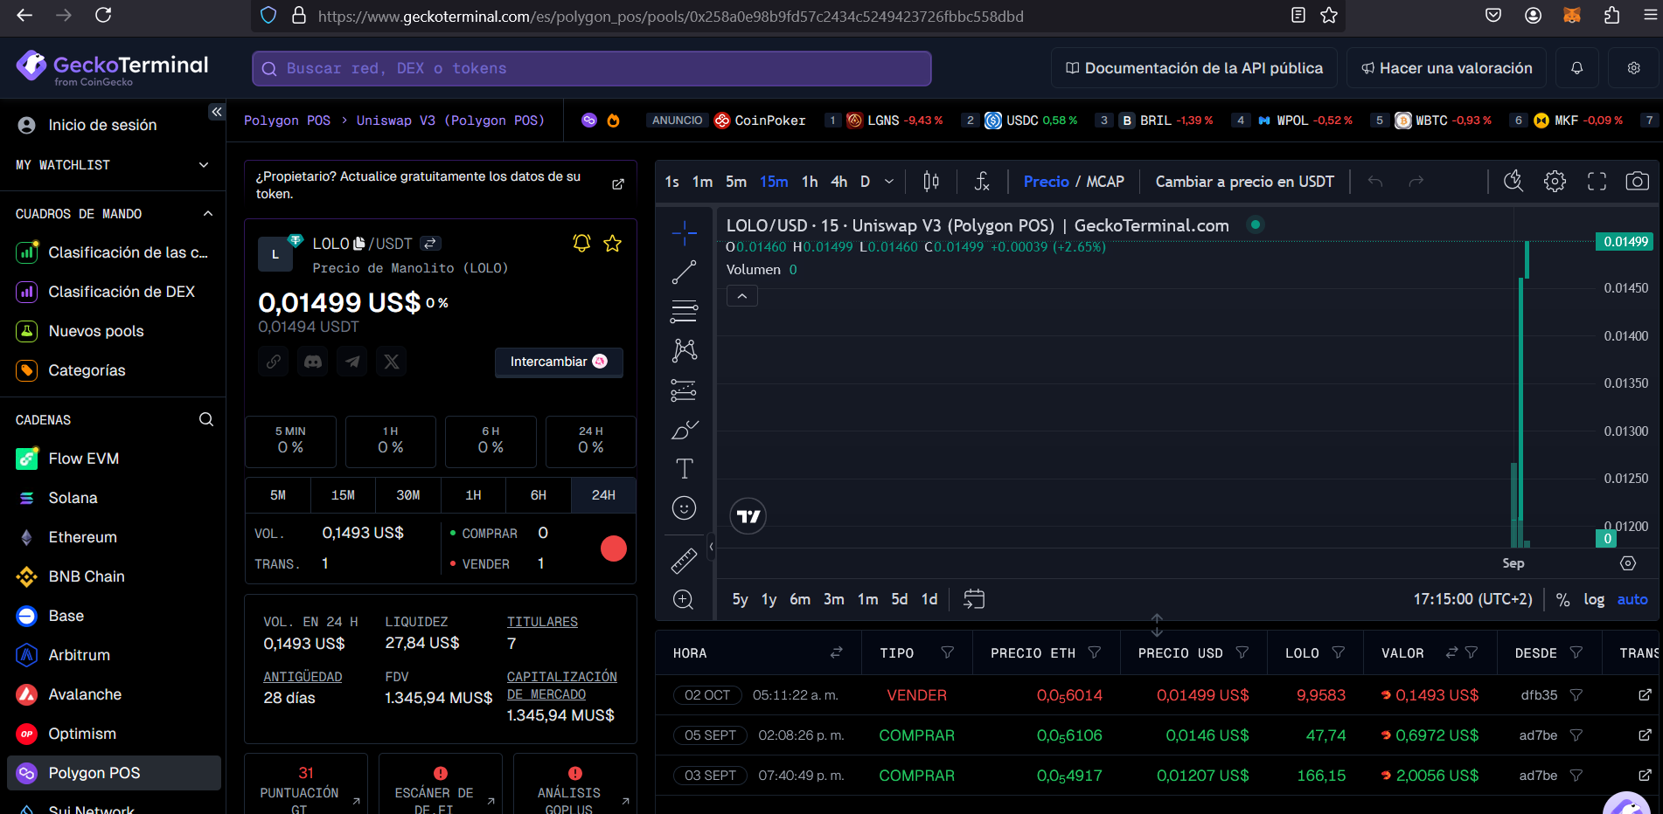Open chart fullscreen mode

coord(1597,182)
